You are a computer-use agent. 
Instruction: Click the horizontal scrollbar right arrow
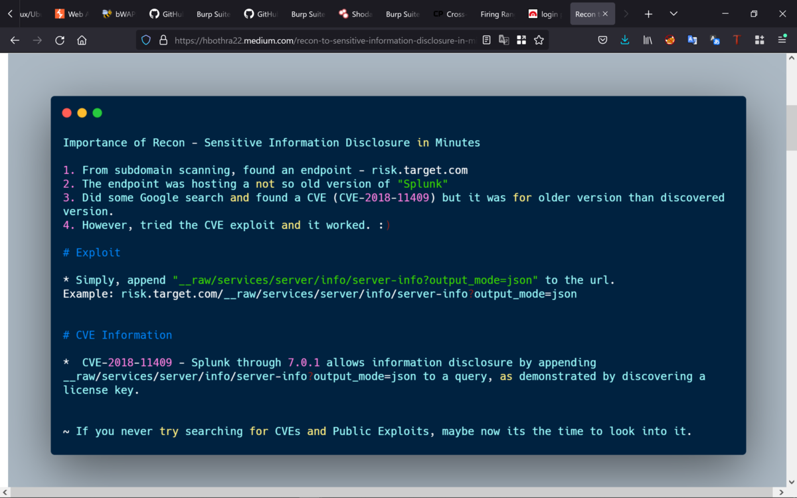781,493
